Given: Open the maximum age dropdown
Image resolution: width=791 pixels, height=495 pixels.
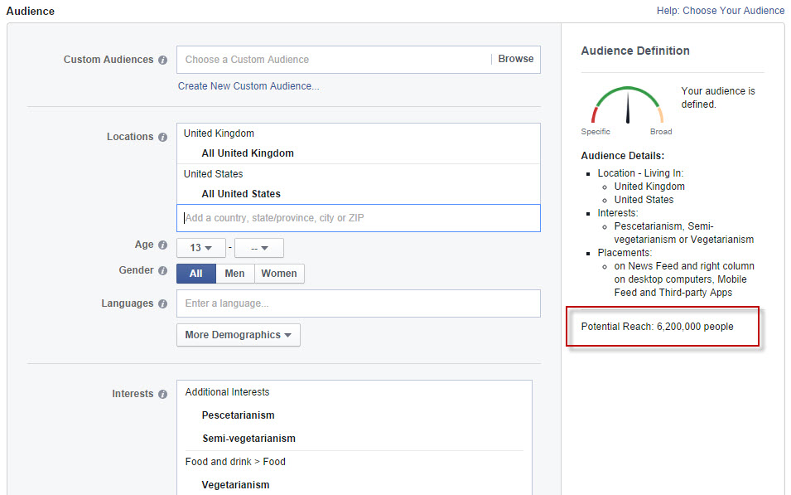Looking at the screenshot, I should (x=258, y=248).
